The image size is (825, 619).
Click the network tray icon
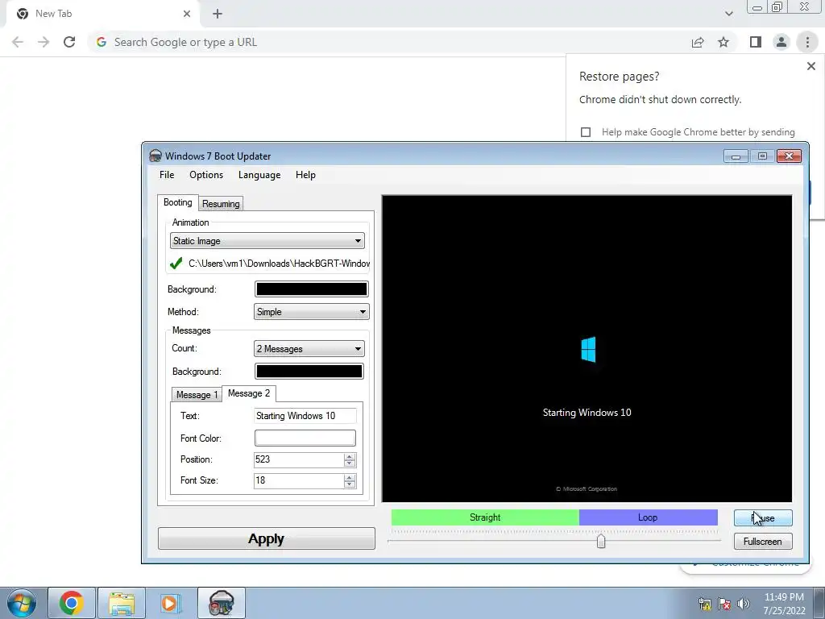coord(704,604)
